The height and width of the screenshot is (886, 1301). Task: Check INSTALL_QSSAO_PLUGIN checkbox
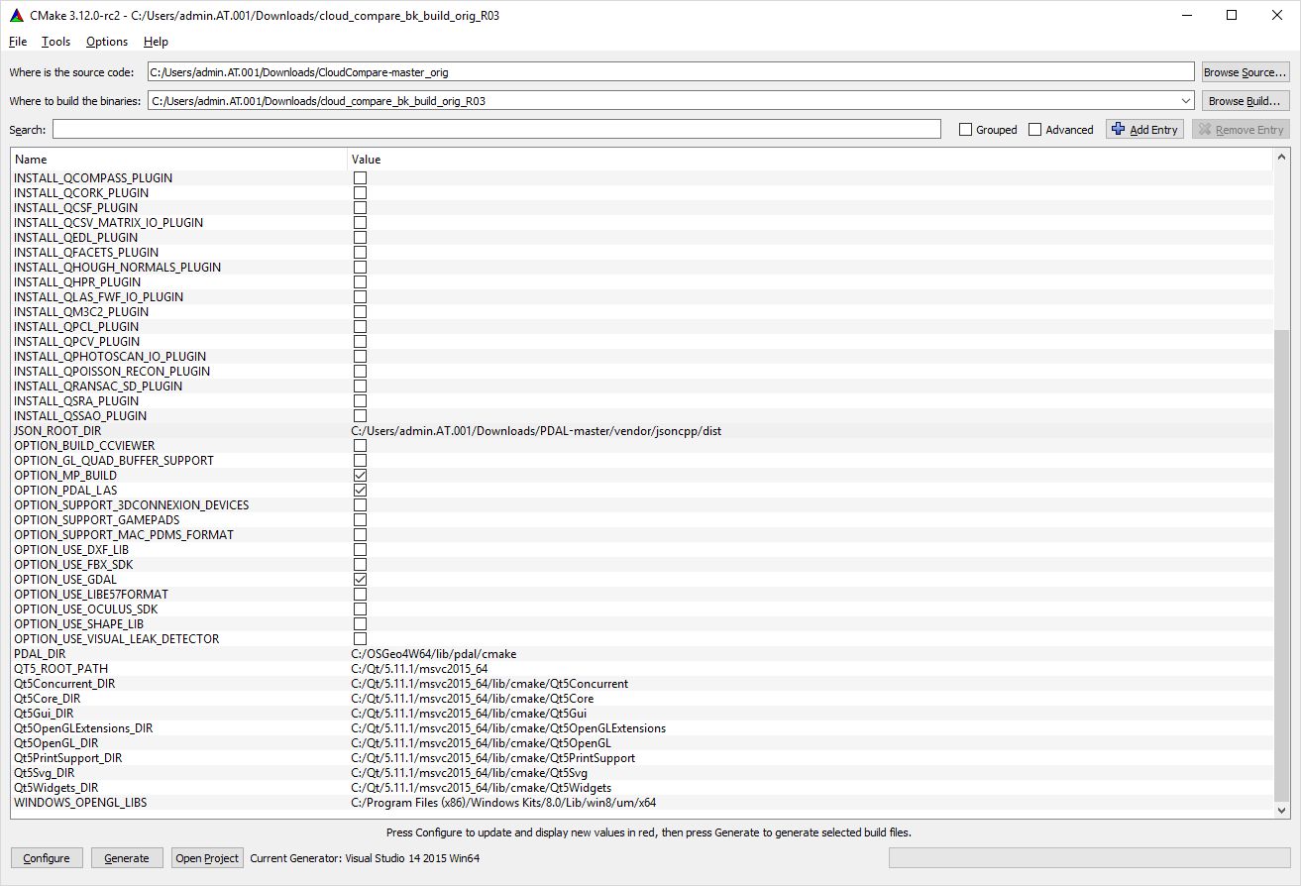(x=360, y=416)
